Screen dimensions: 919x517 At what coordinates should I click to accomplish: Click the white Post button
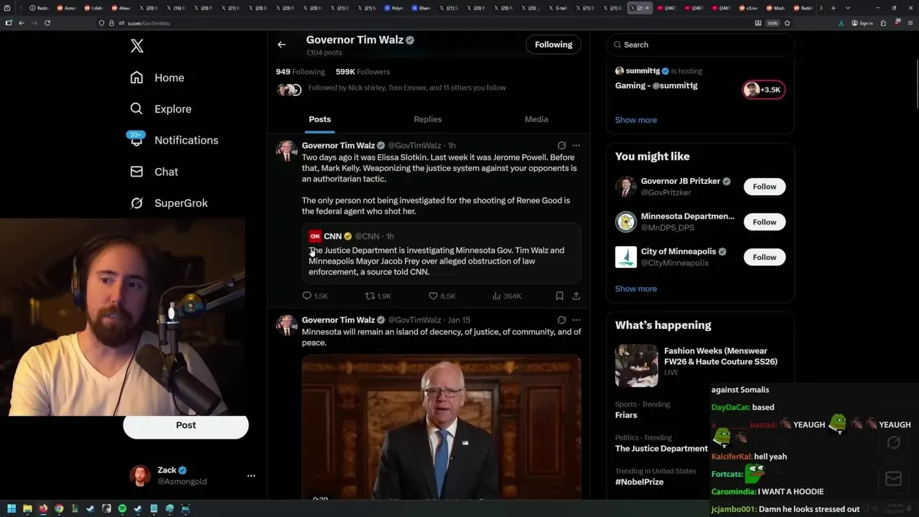(186, 425)
